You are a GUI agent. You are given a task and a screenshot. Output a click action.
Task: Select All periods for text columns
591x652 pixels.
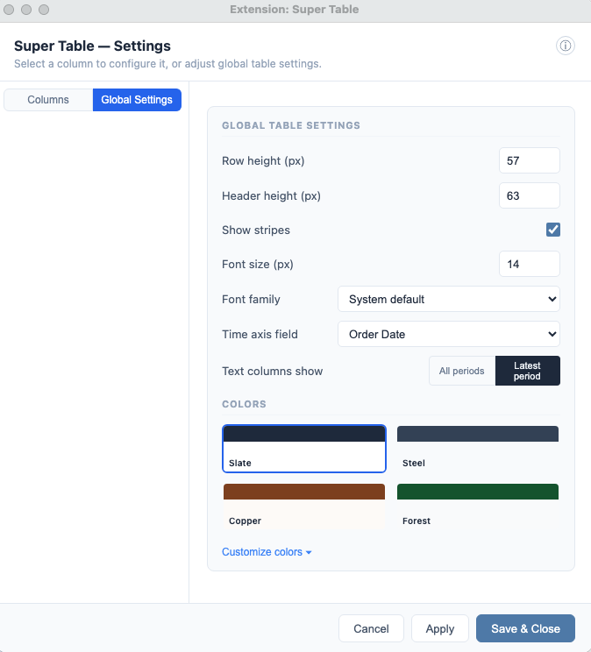point(462,371)
